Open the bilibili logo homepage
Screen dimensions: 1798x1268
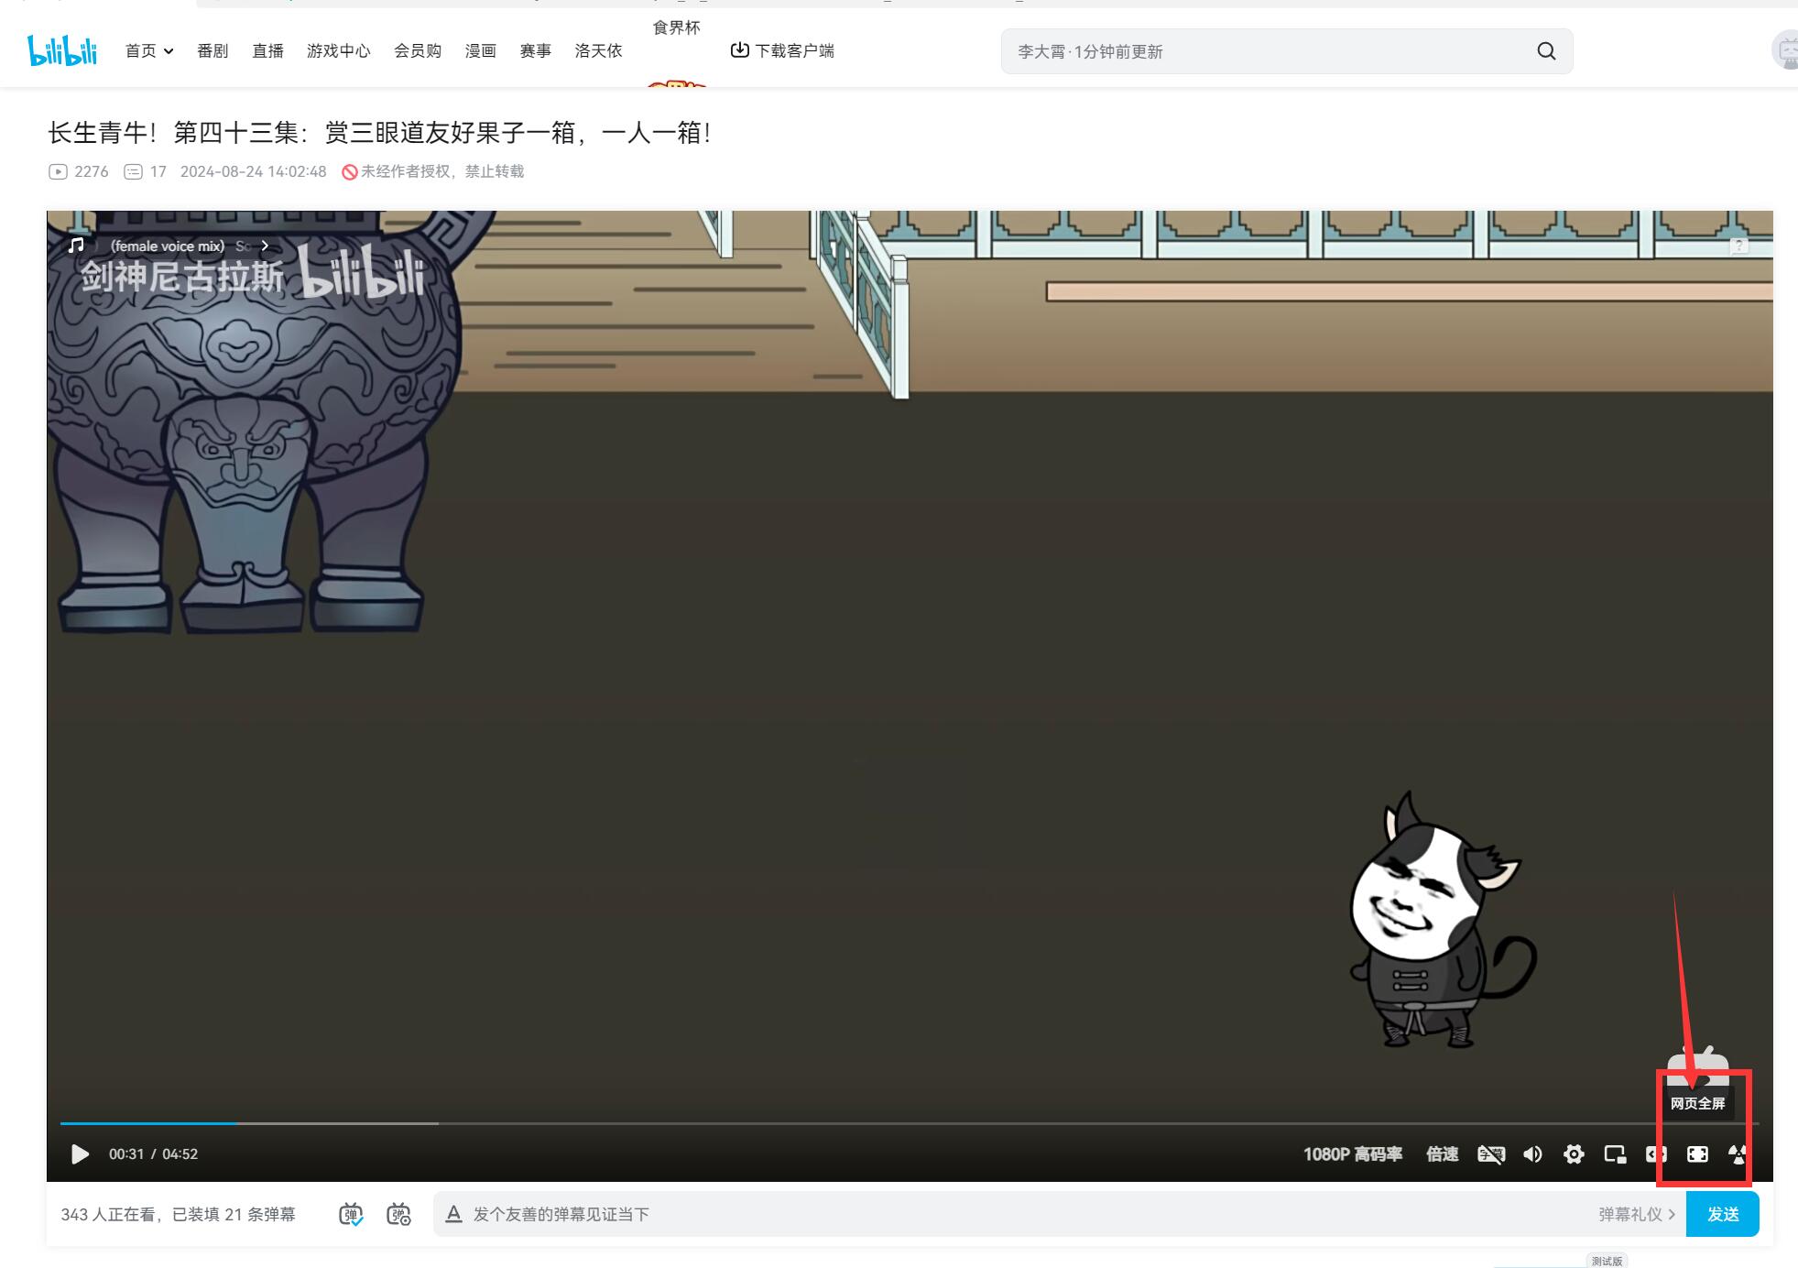(x=62, y=51)
